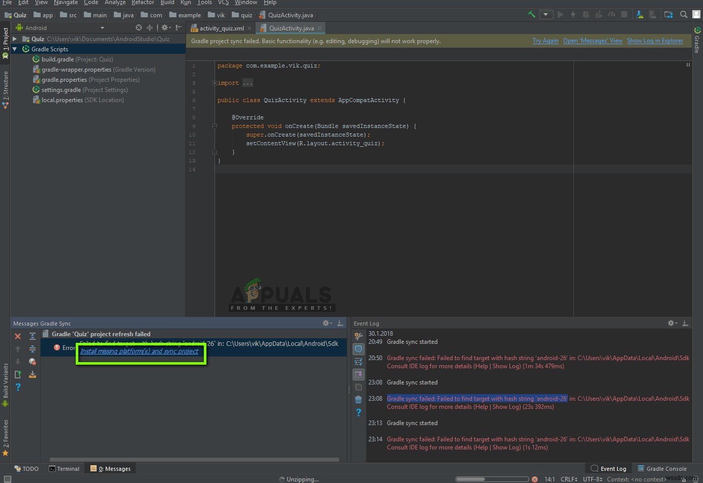Open Event Log settings gear icon

tap(671, 323)
